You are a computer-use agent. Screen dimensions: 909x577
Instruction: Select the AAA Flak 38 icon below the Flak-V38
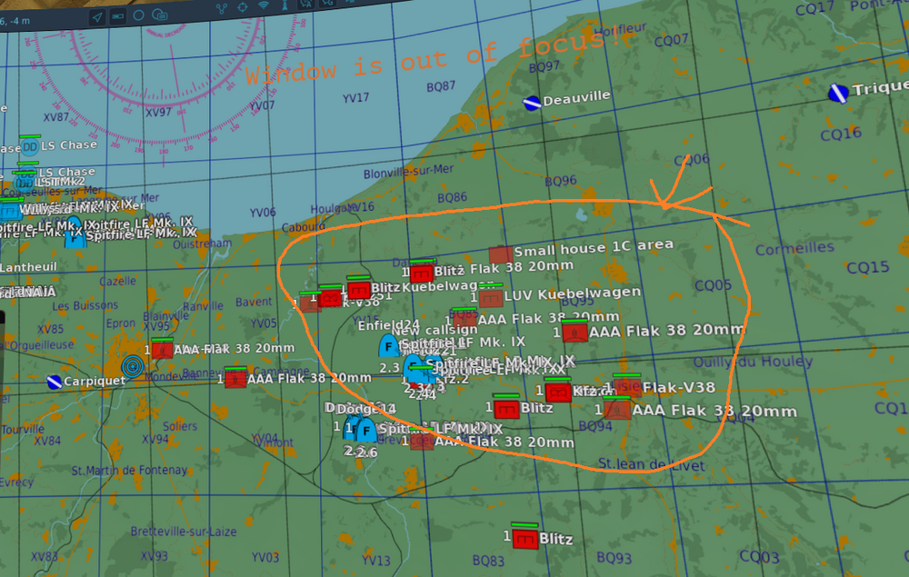[x=617, y=410]
